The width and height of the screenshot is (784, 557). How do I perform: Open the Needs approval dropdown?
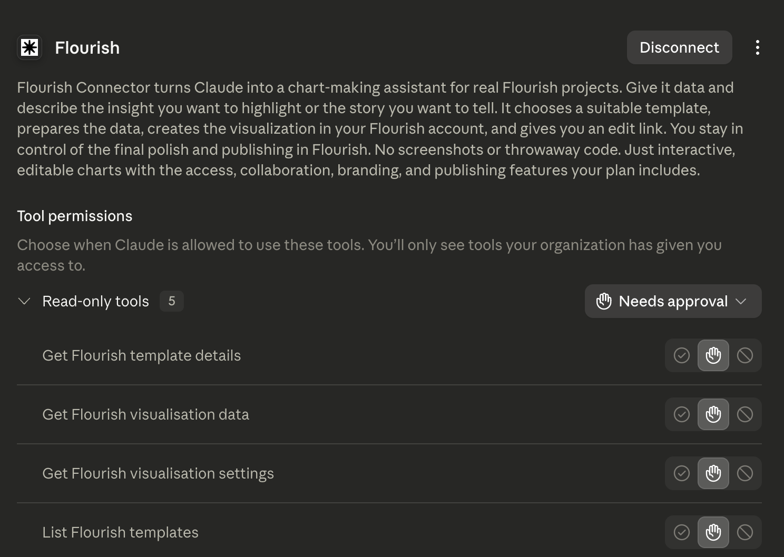(x=673, y=301)
